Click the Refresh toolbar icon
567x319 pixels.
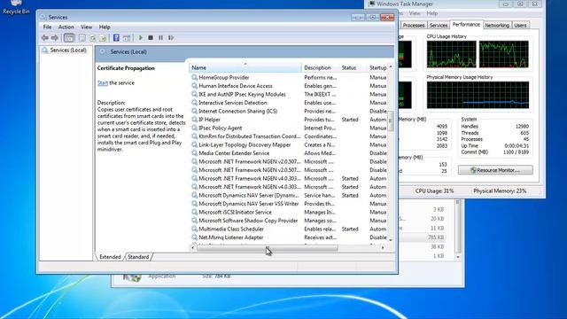click(x=93, y=37)
